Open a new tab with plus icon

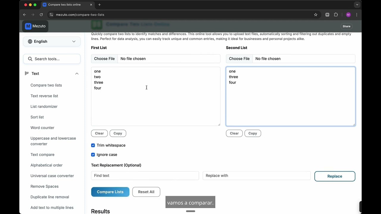click(x=99, y=5)
